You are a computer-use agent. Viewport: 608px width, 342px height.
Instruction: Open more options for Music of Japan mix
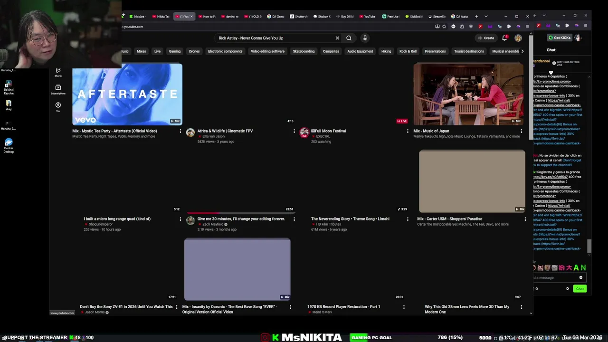522,131
